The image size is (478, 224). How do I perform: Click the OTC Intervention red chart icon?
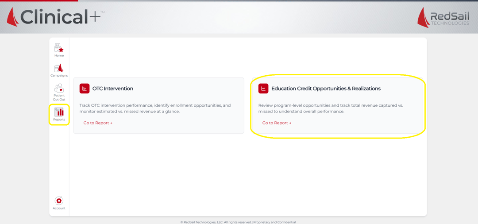point(85,89)
